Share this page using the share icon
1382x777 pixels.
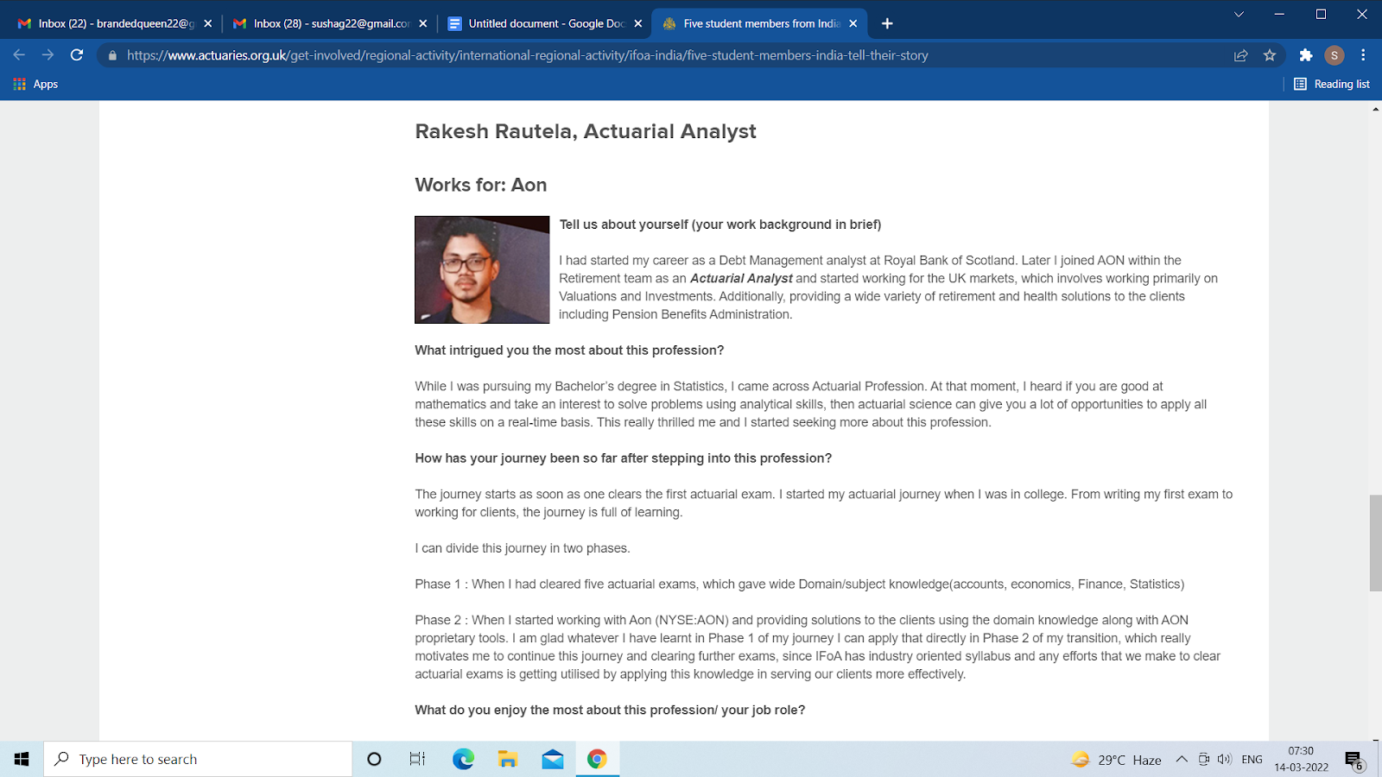[1241, 55]
